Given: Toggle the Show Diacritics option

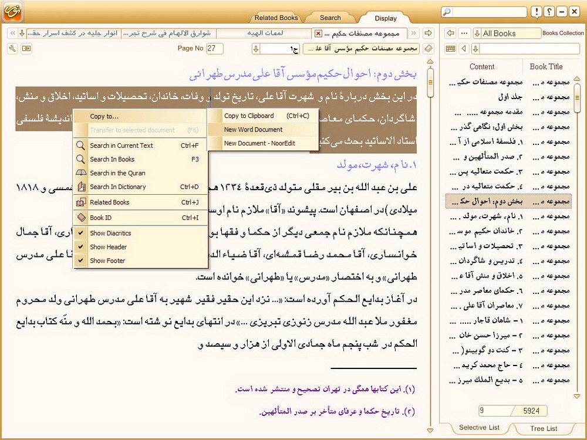Looking at the screenshot, I should pos(110,233).
